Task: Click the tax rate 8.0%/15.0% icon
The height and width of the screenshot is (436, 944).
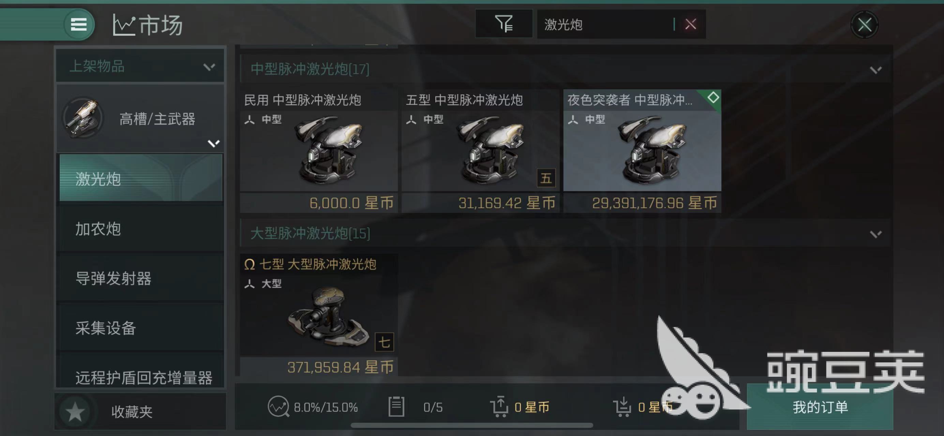Action: tap(278, 407)
